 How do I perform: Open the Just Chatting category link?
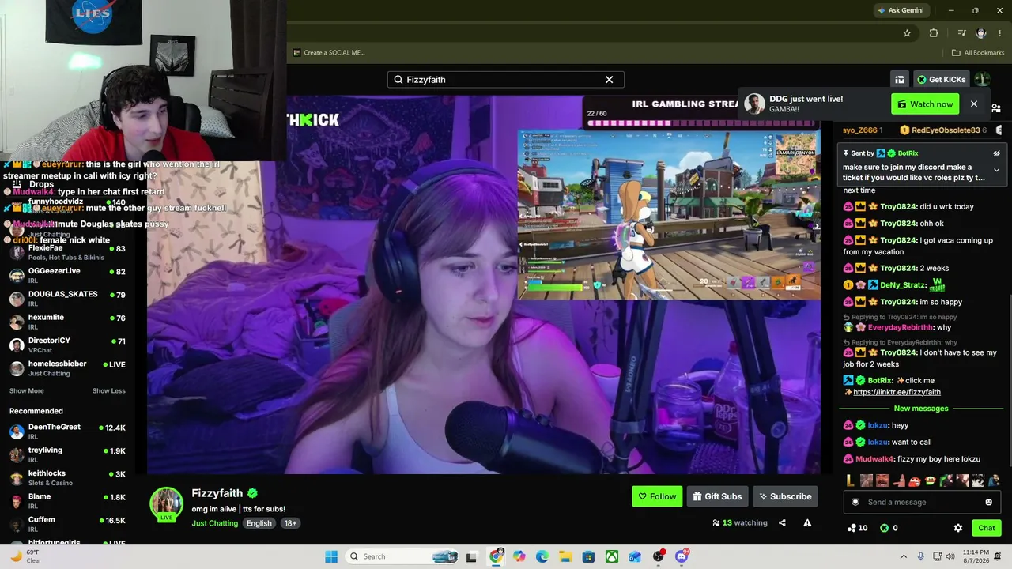(x=213, y=523)
